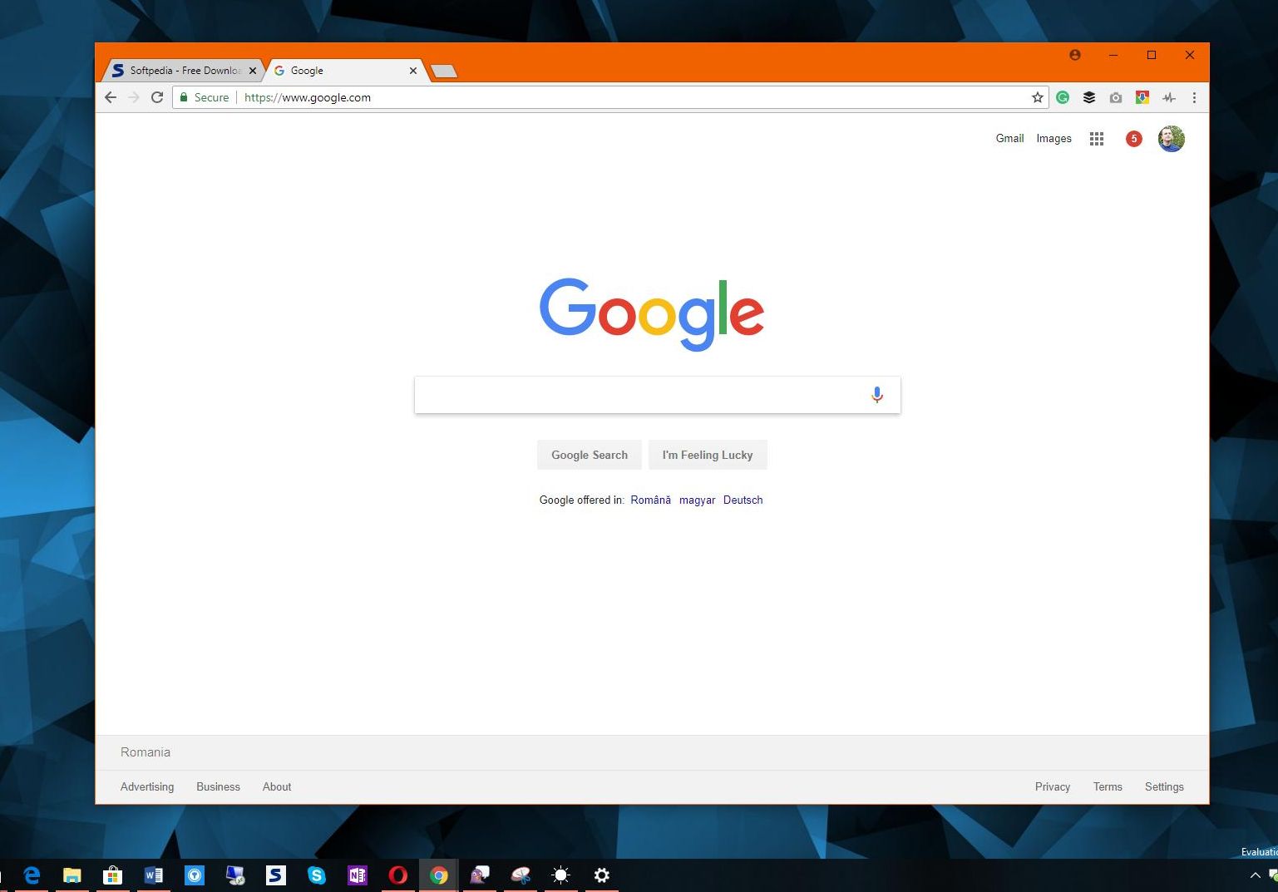Viewport: 1278px width, 892px height.
Task: Open the Gmail link
Action: (x=1009, y=139)
